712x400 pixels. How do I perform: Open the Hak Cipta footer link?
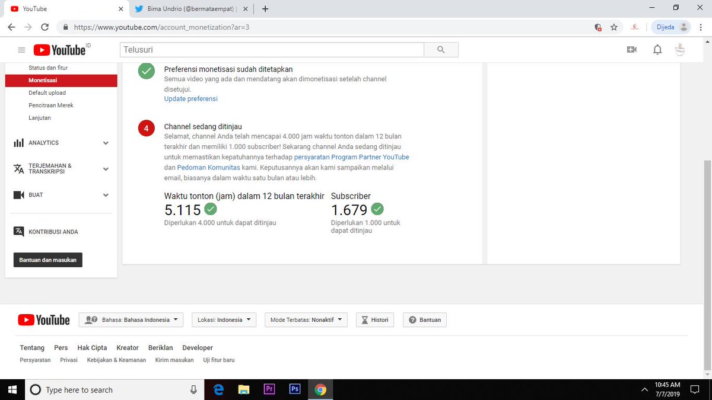coord(92,348)
